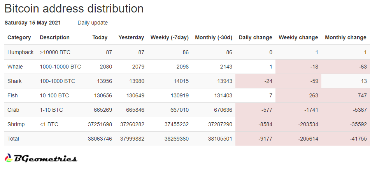
Task: Select the "Weekly (-7day)" column header
Action: (x=169, y=37)
